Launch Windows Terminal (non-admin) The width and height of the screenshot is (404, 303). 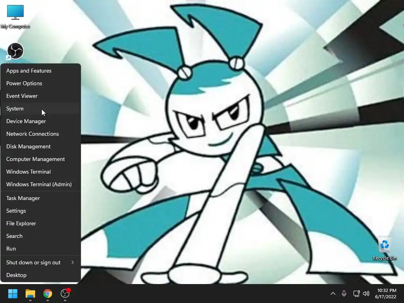pos(41,172)
